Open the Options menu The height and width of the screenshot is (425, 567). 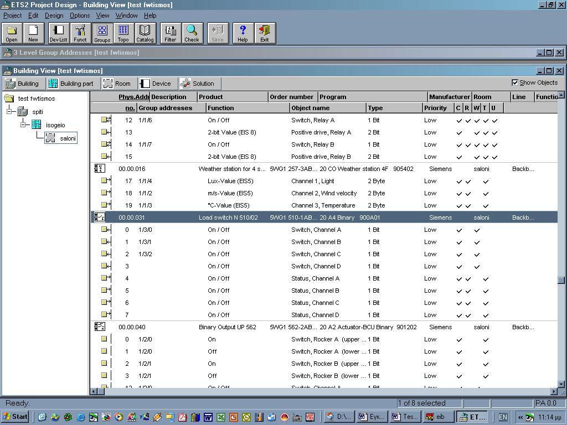click(x=80, y=15)
